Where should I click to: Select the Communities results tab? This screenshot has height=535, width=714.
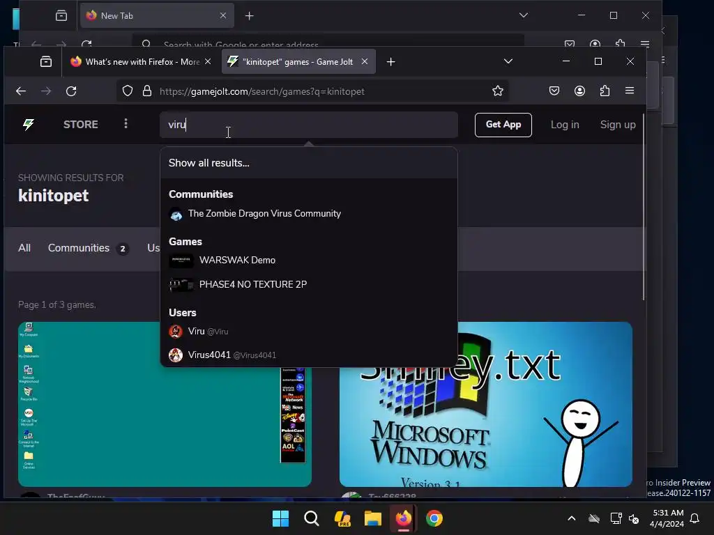pos(88,249)
